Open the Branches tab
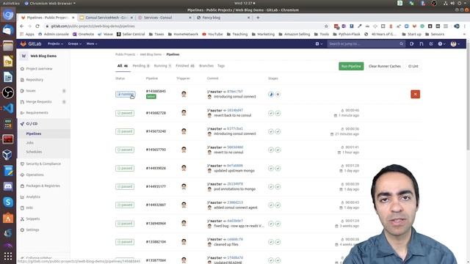Viewport: 470px width, 264px height. (206, 66)
